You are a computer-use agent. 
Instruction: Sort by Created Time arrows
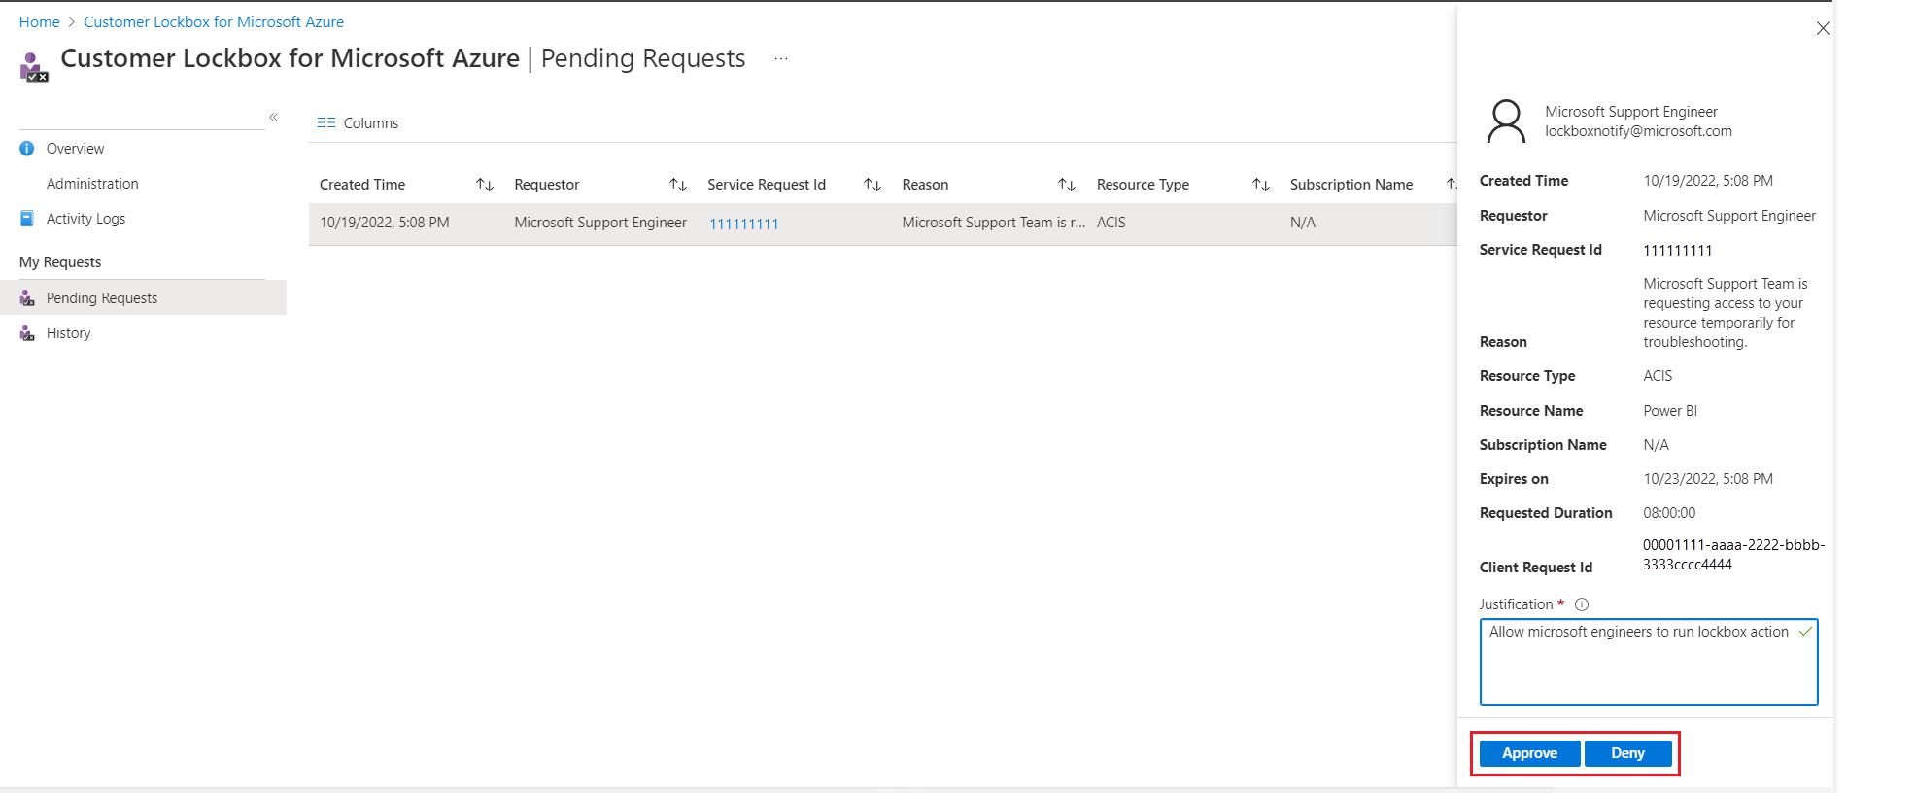(x=485, y=185)
